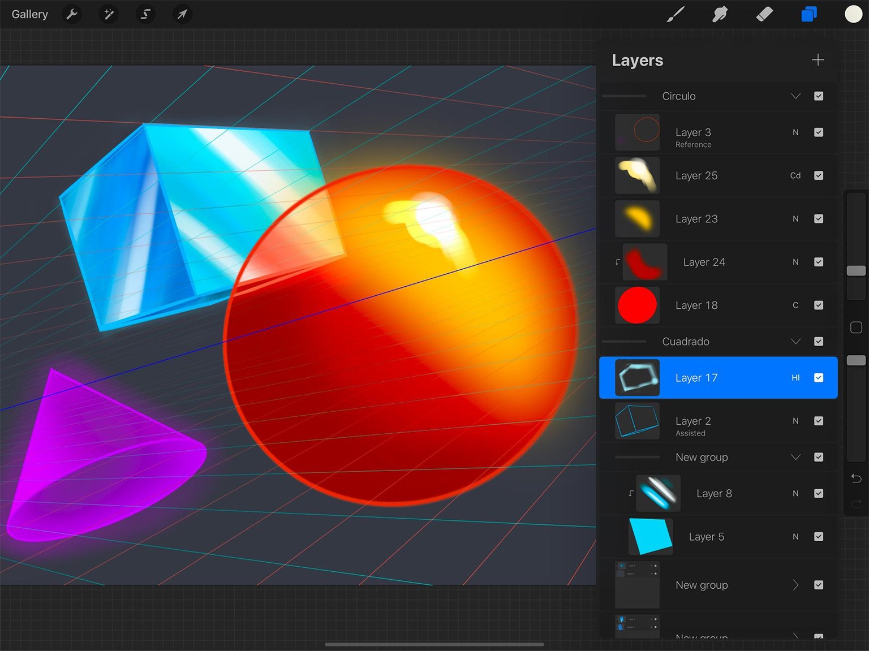
Task: Tap the Layers panel title
Action: pos(638,61)
